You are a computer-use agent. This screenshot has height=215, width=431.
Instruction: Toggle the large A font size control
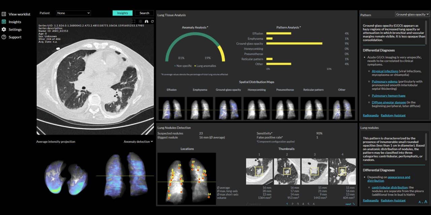point(426,202)
